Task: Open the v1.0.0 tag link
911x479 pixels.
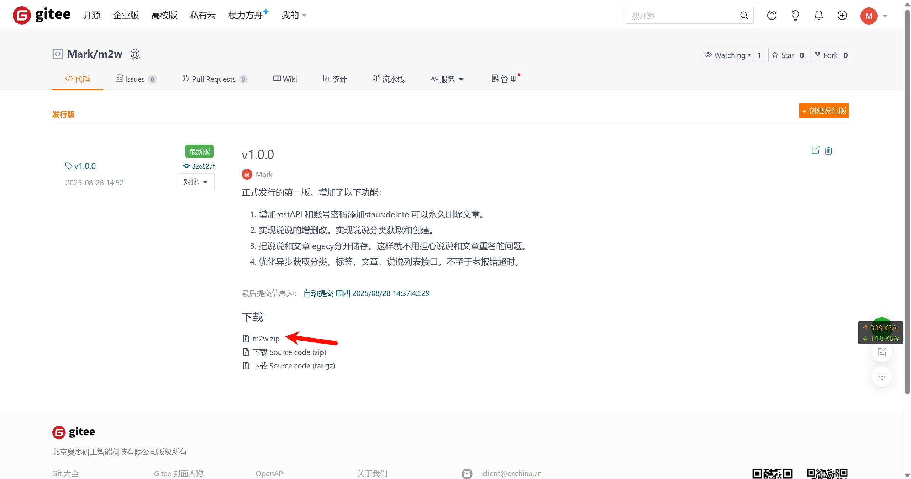Action: (85, 166)
